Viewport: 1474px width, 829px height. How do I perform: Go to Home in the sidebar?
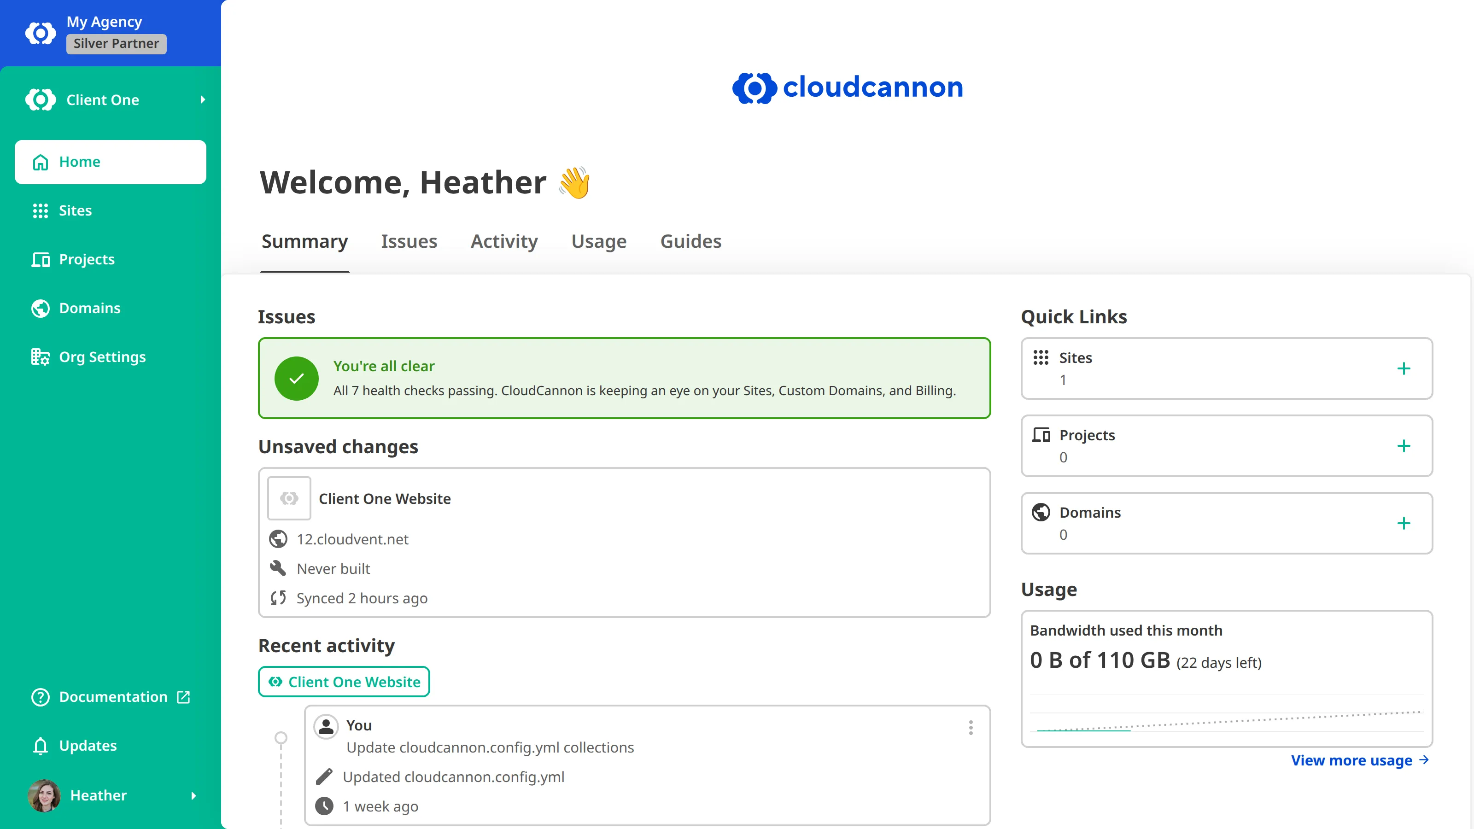[111, 162]
